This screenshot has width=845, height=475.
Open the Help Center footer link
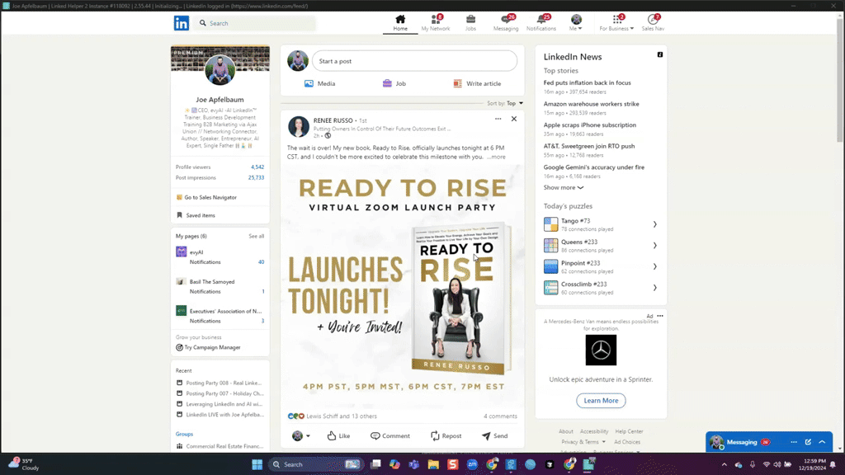[629, 431]
